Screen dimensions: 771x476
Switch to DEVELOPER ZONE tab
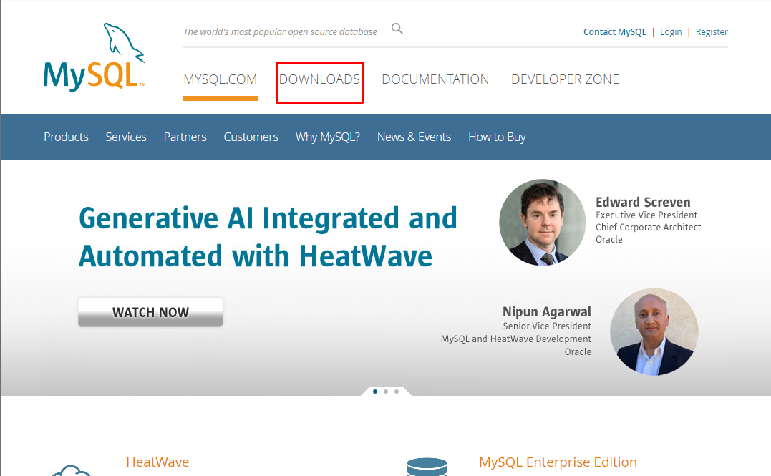click(x=565, y=79)
